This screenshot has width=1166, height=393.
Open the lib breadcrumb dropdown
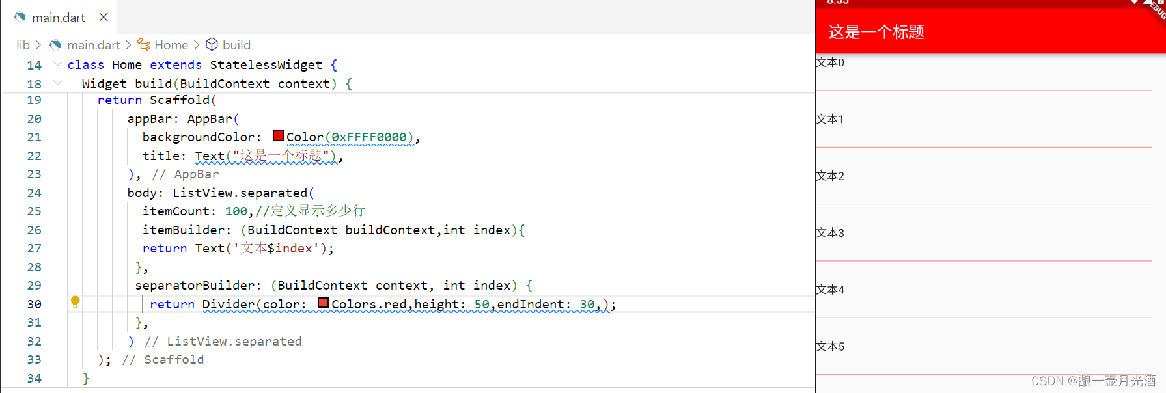(22, 44)
